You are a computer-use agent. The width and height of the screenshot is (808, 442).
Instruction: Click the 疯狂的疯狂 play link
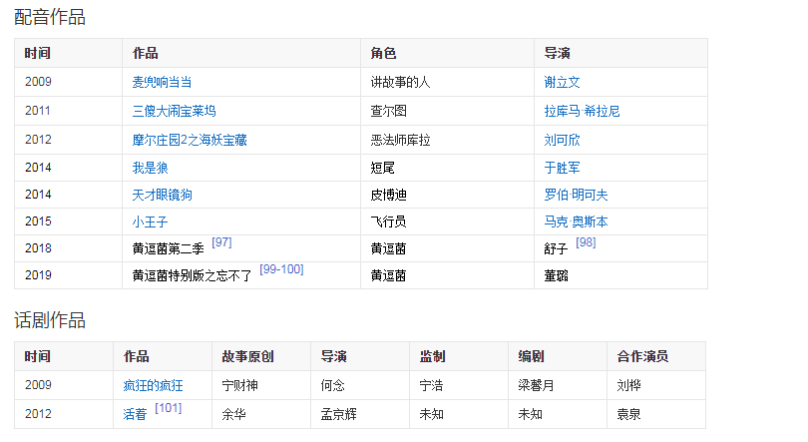point(153,385)
